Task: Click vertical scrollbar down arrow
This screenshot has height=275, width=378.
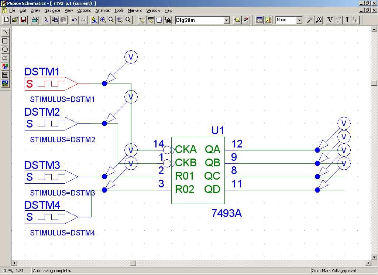Action: [374, 257]
